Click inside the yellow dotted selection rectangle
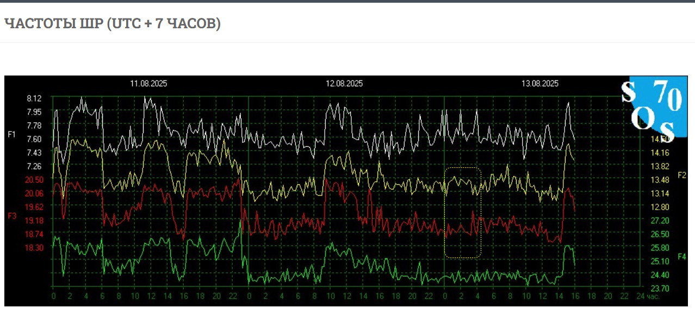695x314 pixels. pos(463,212)
